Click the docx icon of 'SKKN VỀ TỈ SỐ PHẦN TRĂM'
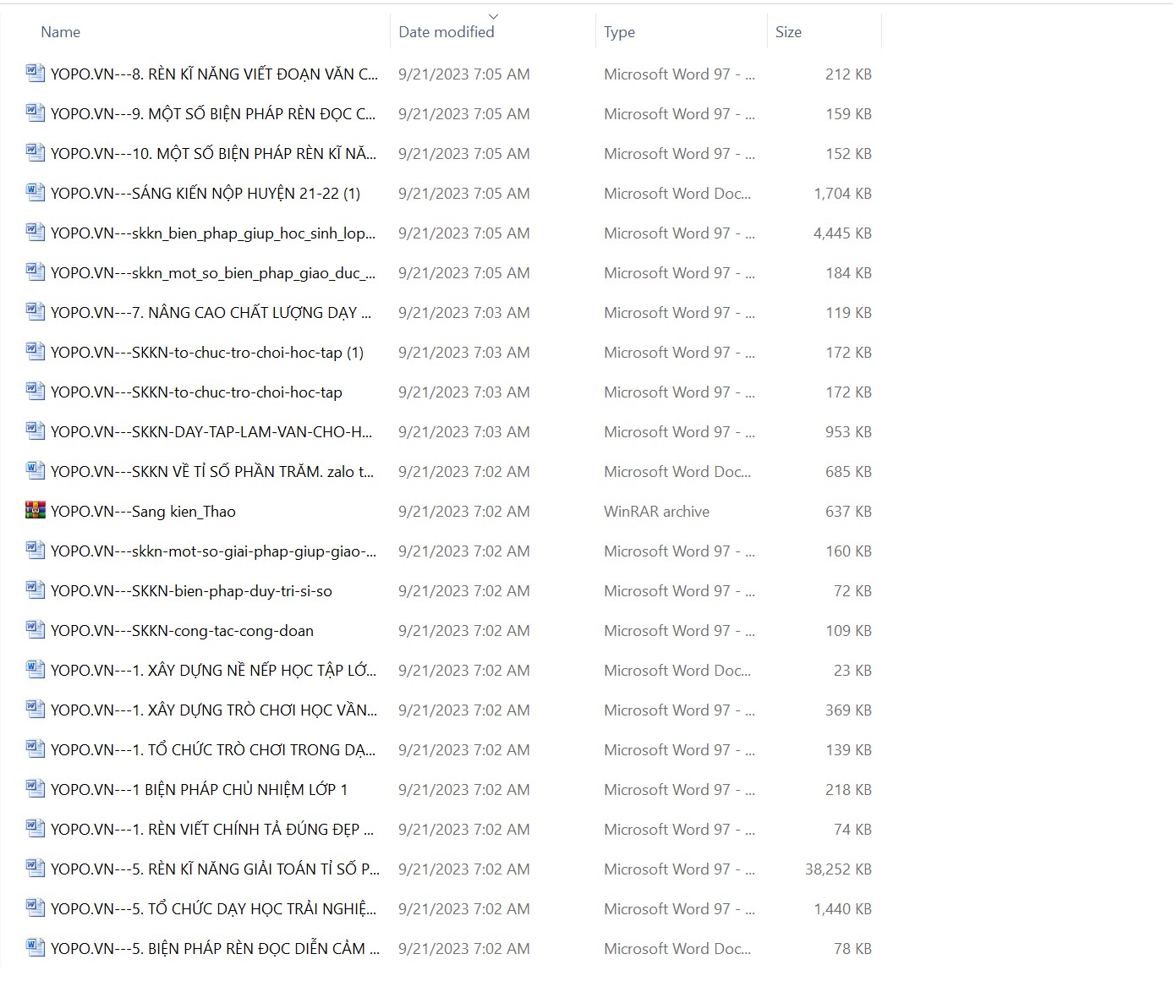This screenshot has height=987, width=1173. 36,471
